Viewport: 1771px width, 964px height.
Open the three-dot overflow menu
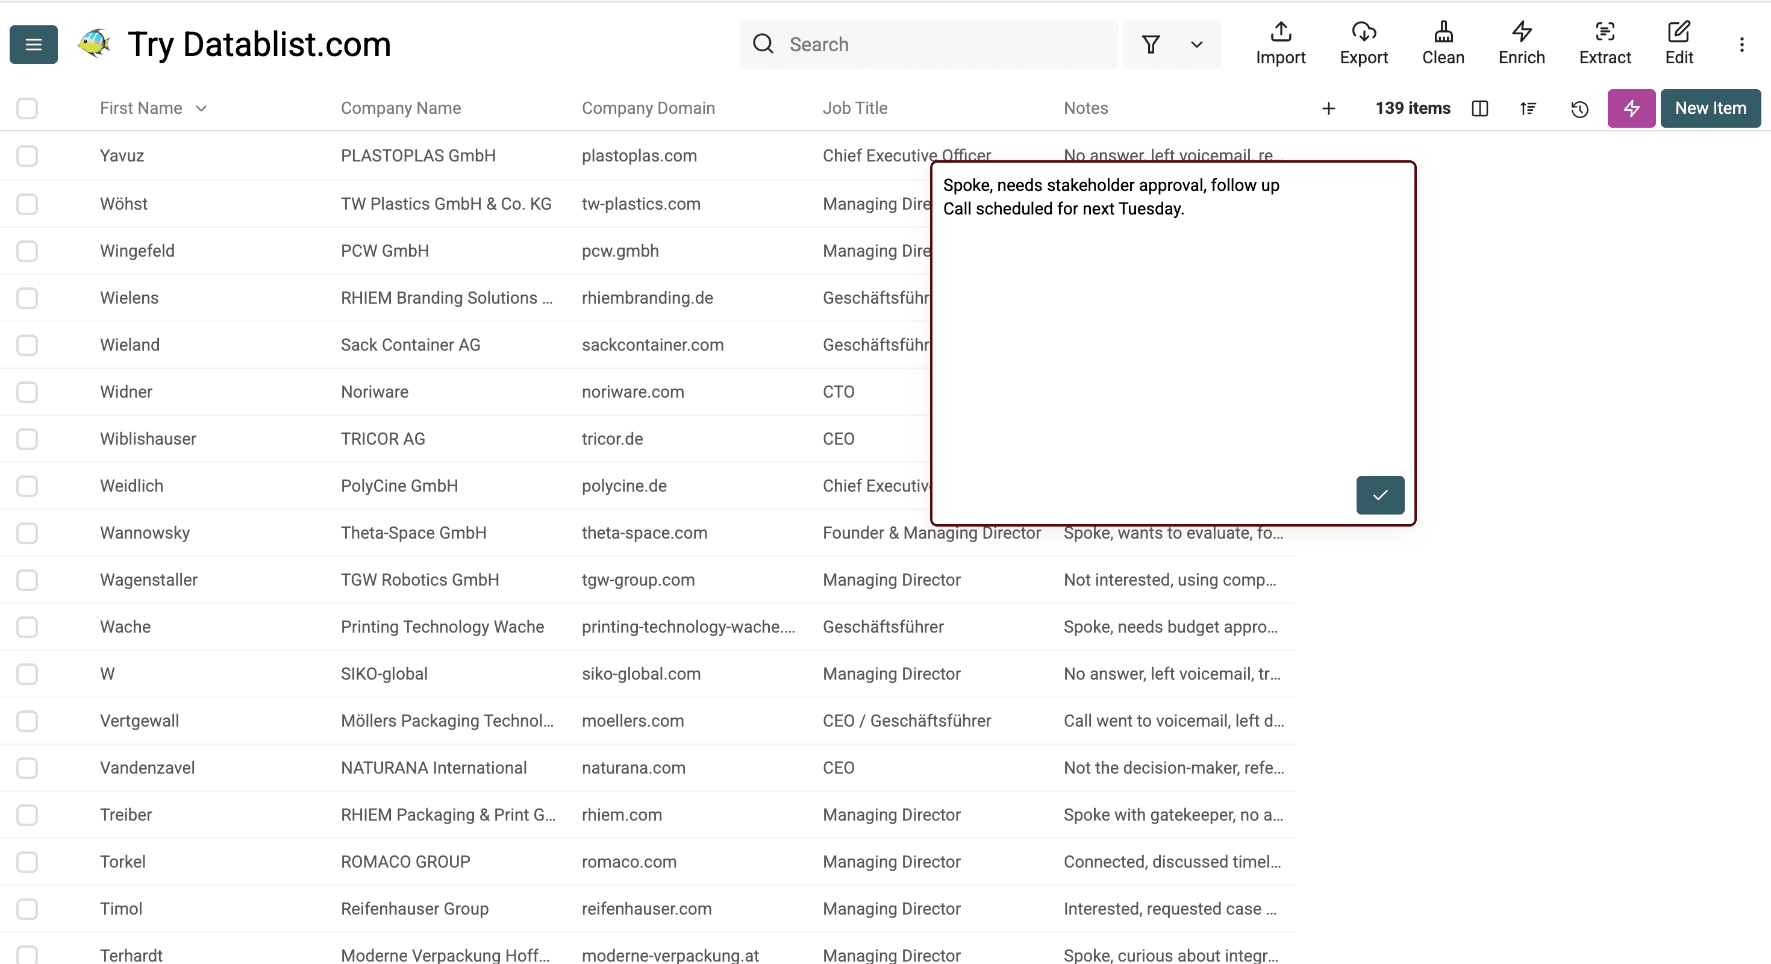(x=1743, y=44)
